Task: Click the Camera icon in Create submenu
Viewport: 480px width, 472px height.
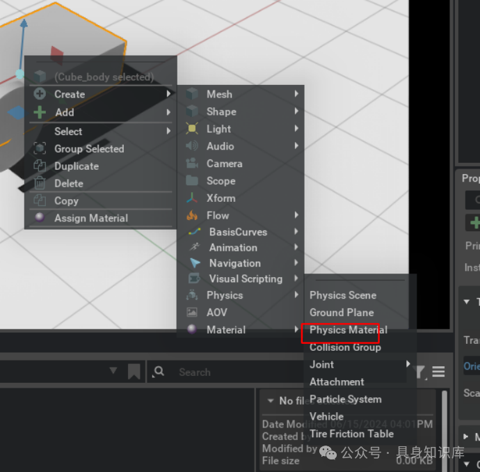Action: tap(192, 164)
